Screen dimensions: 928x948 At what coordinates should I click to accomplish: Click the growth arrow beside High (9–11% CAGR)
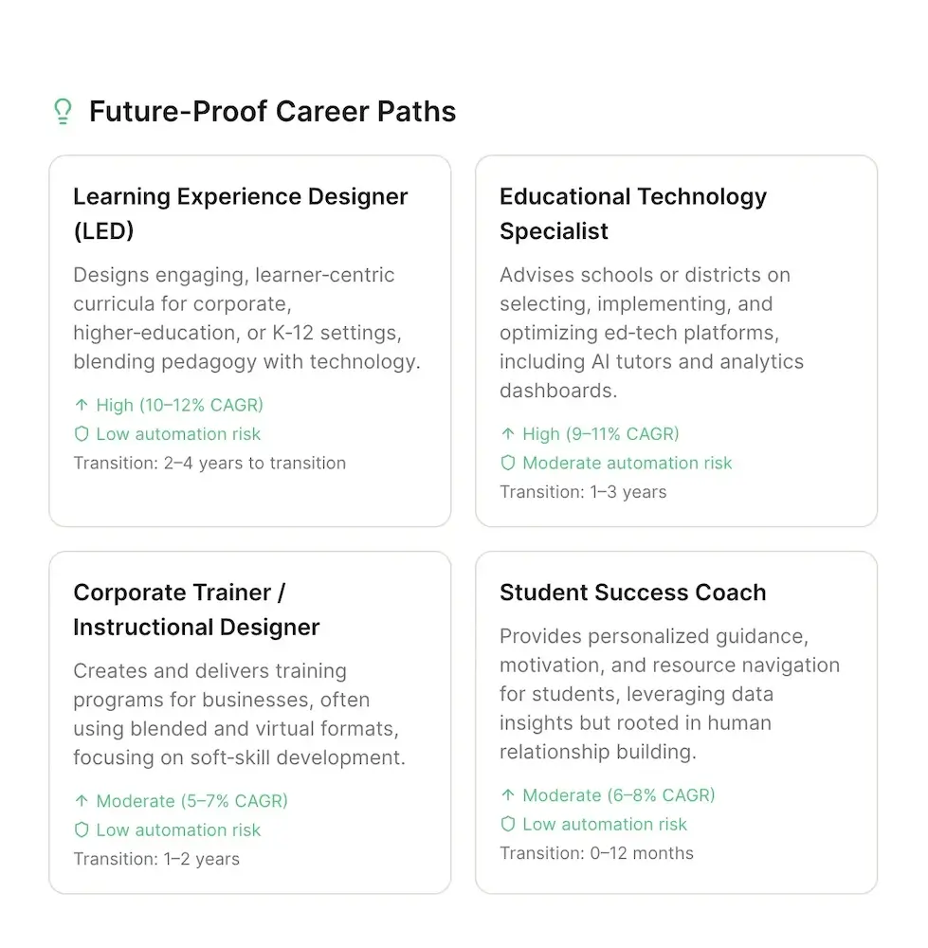point(508,434)
